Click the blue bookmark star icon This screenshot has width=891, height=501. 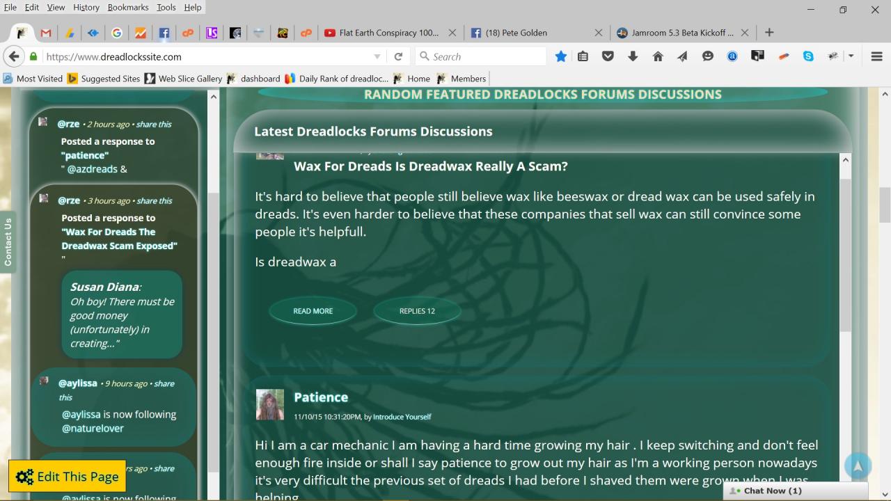pos(561,56)
